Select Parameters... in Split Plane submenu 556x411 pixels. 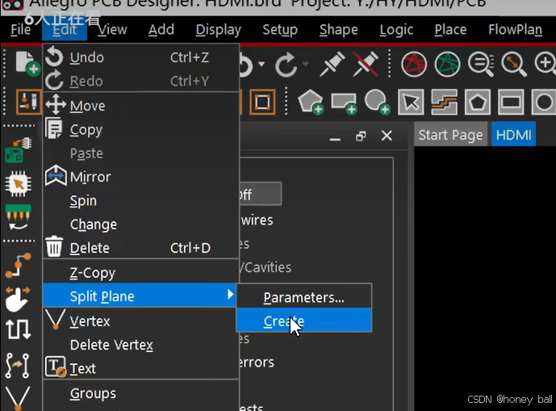(304, 297)
